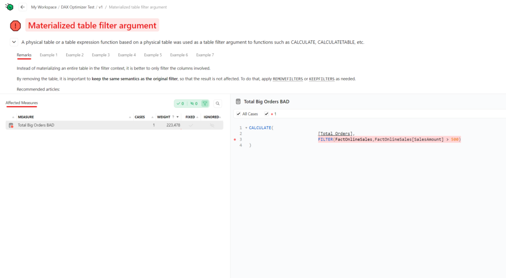Click the Materialized table filter argument breadcrumb

(138, 7)
